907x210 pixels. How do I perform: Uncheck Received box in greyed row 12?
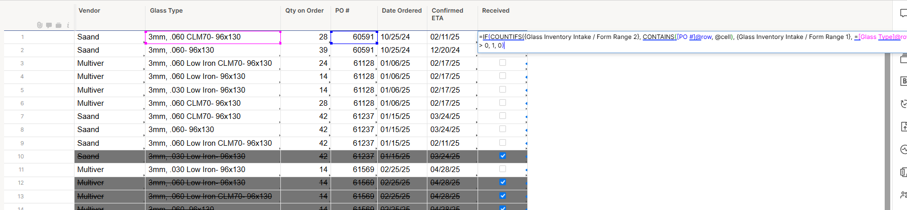coord(502,182)
